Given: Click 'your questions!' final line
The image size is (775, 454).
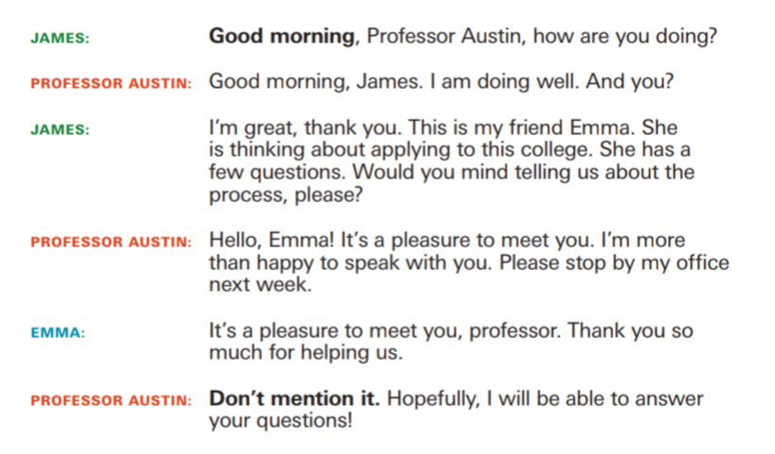Looking at the screenshot, I should (280, 421).
